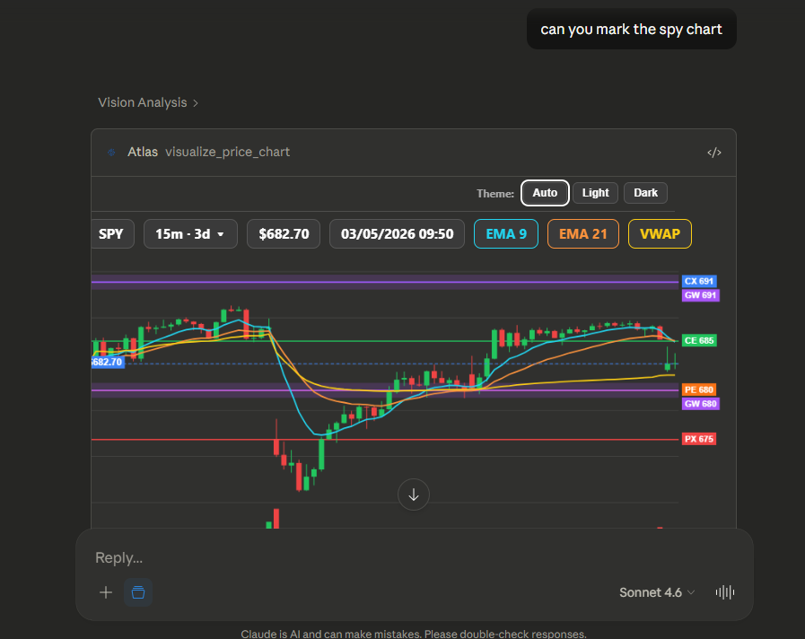Click the SPY ticker chip
Screen dimensions: 805x639
(112, 234)
